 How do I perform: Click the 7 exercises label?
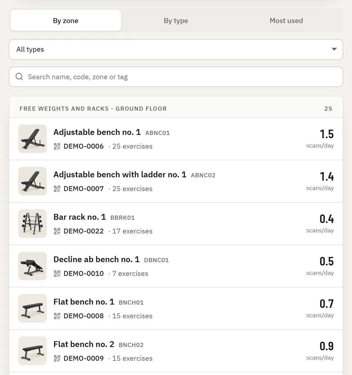130,274
